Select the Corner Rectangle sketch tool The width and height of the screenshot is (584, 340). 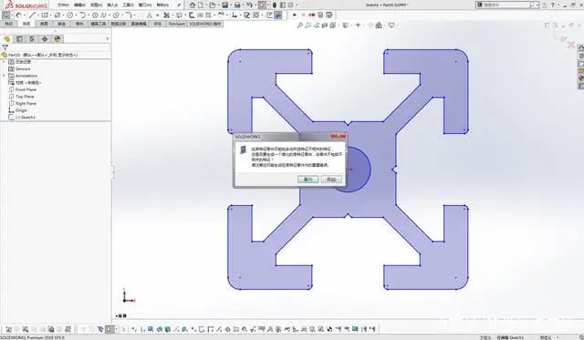45,15
